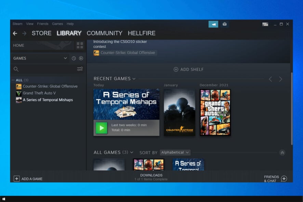Click the Downloads progress status bar

tap(151, 177)
